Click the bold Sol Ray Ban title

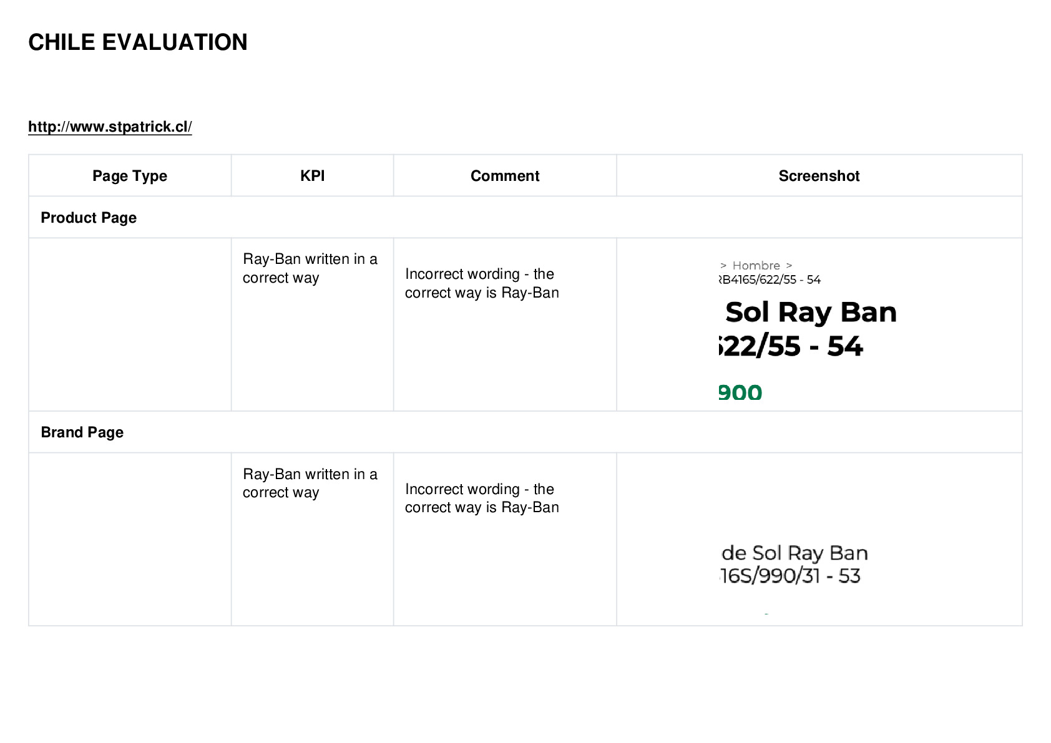(x=811, y=312)
